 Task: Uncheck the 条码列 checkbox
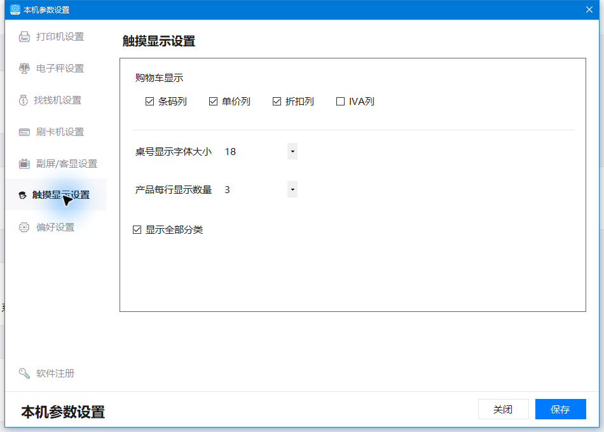149,101
